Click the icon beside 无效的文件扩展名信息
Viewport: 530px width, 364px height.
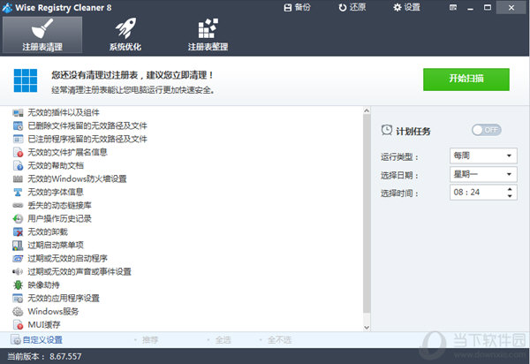(18, 153)
